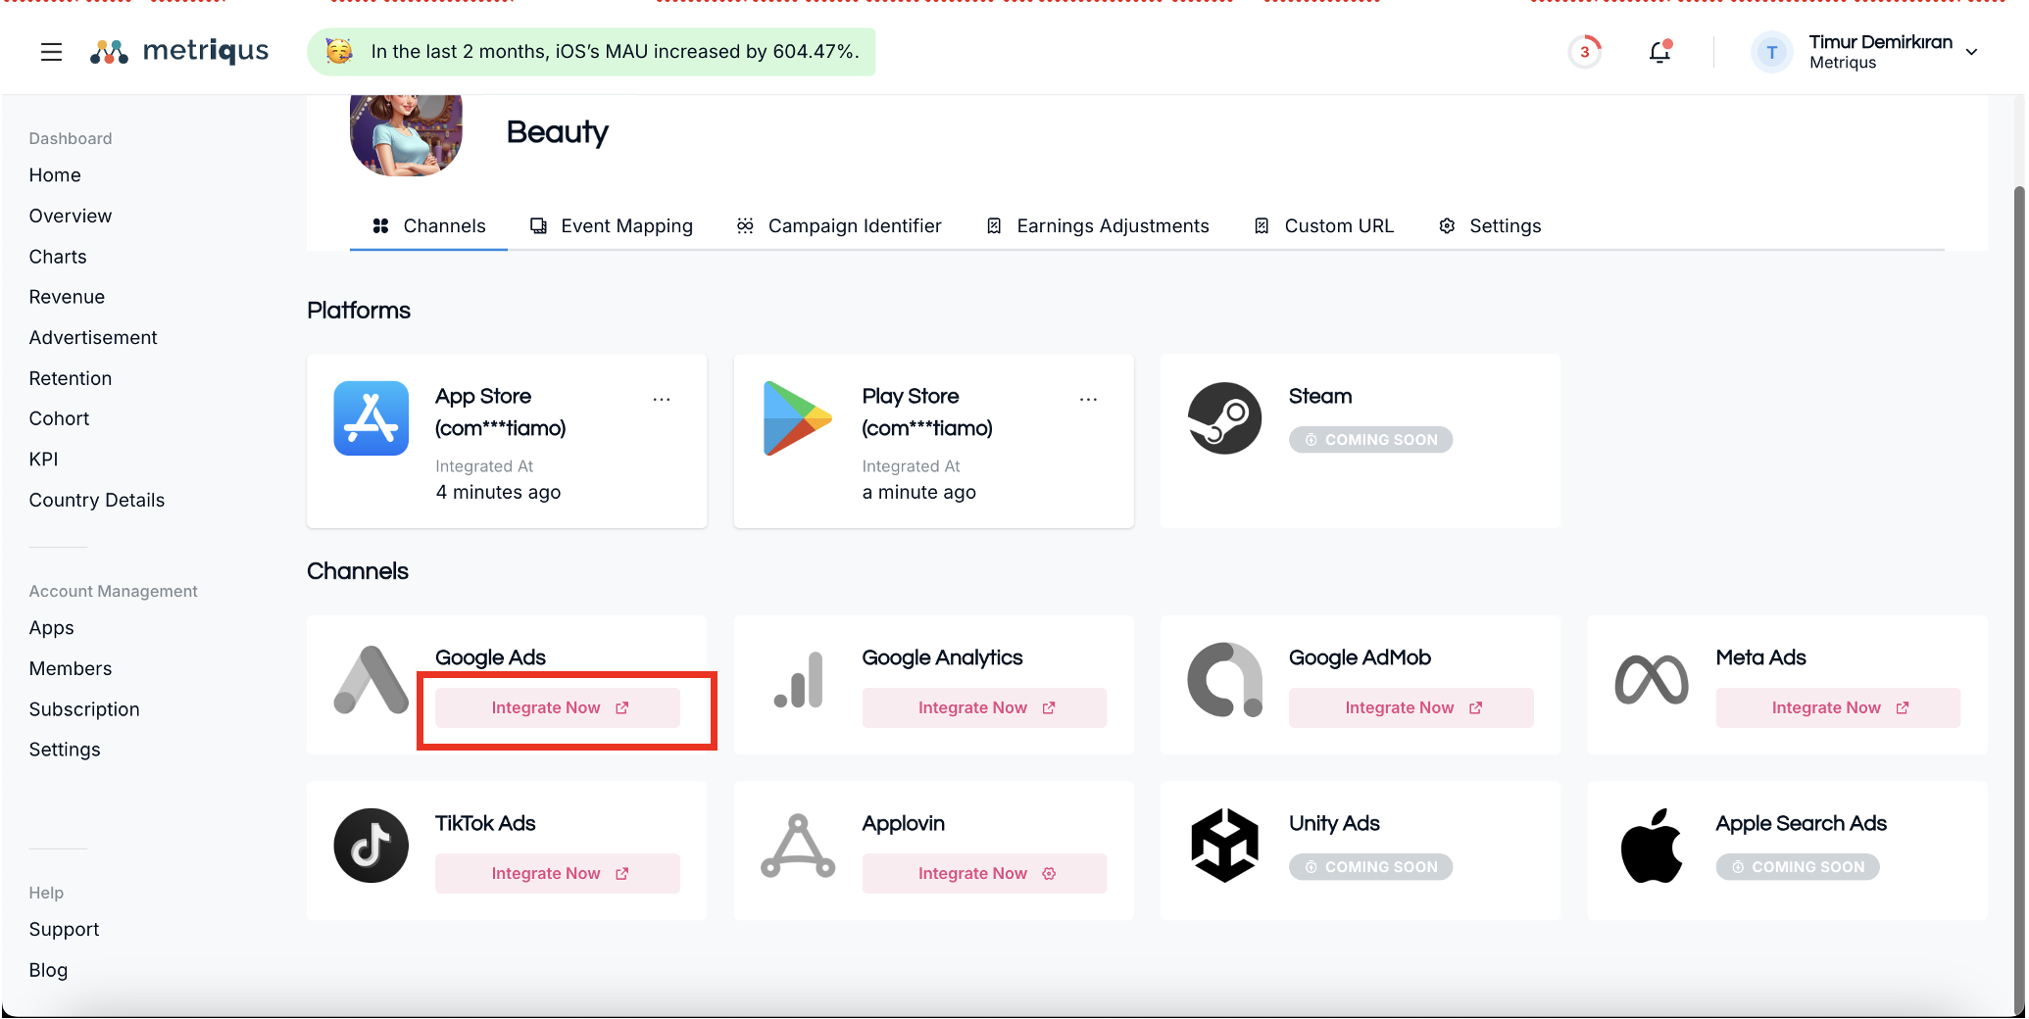
Task: Click the Play Store platform icon
Action: point(798,418)
